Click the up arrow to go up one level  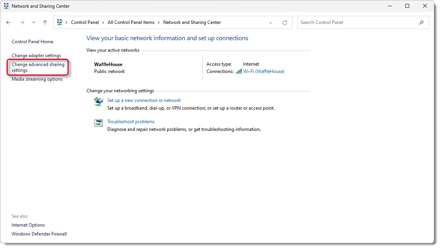(x=44, y=22)
